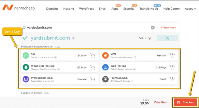Click the $4.88 Premium DNS price
This screenshot has width=199, height=108.
click(163, 79)
